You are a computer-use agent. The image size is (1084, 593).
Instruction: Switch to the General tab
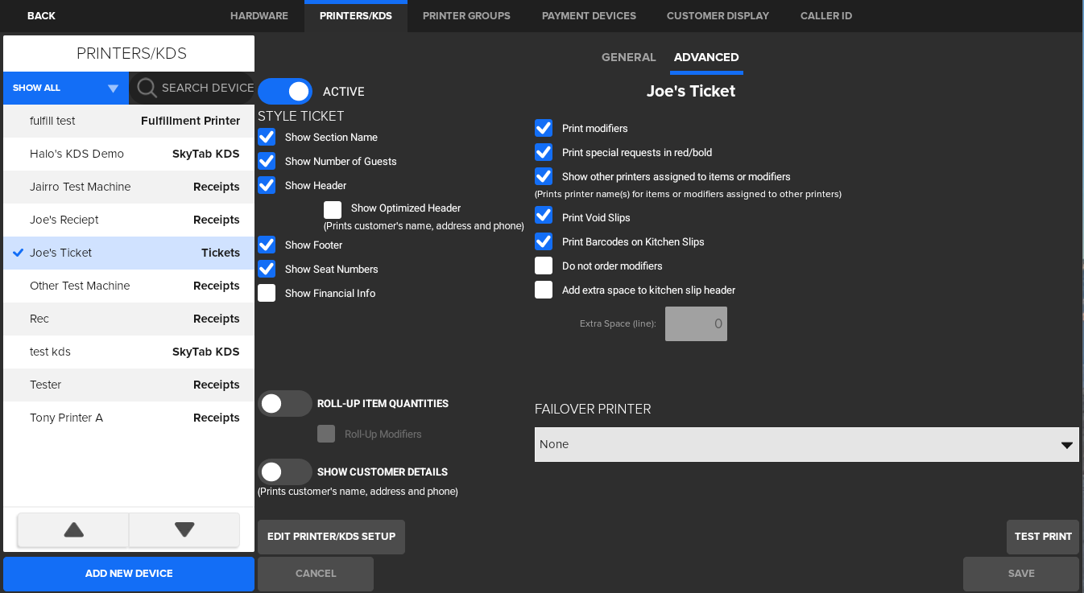628,57
